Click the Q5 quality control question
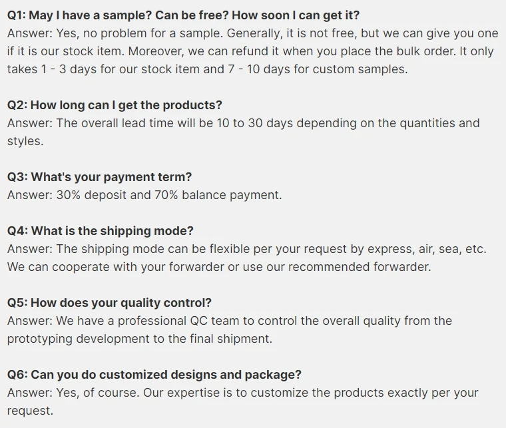Viewport: 506px width, 428px height. coord(109,302)
